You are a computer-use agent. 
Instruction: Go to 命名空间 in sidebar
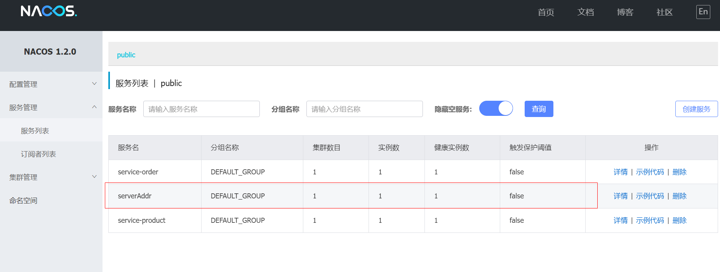tap(23, 200)
